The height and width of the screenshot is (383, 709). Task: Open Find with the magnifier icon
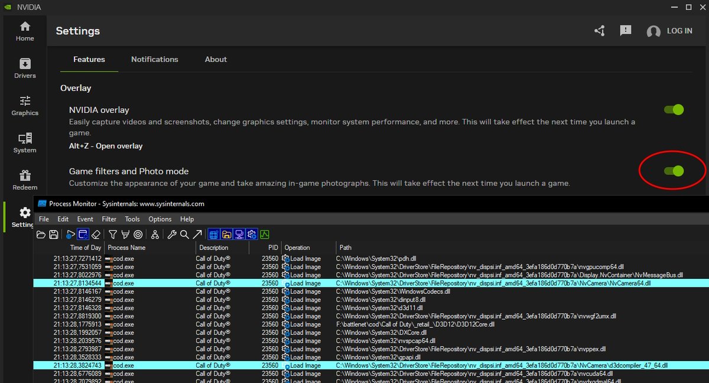(184, 235)
